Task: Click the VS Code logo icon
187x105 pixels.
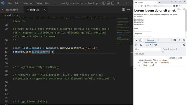Action: point(3,3)
